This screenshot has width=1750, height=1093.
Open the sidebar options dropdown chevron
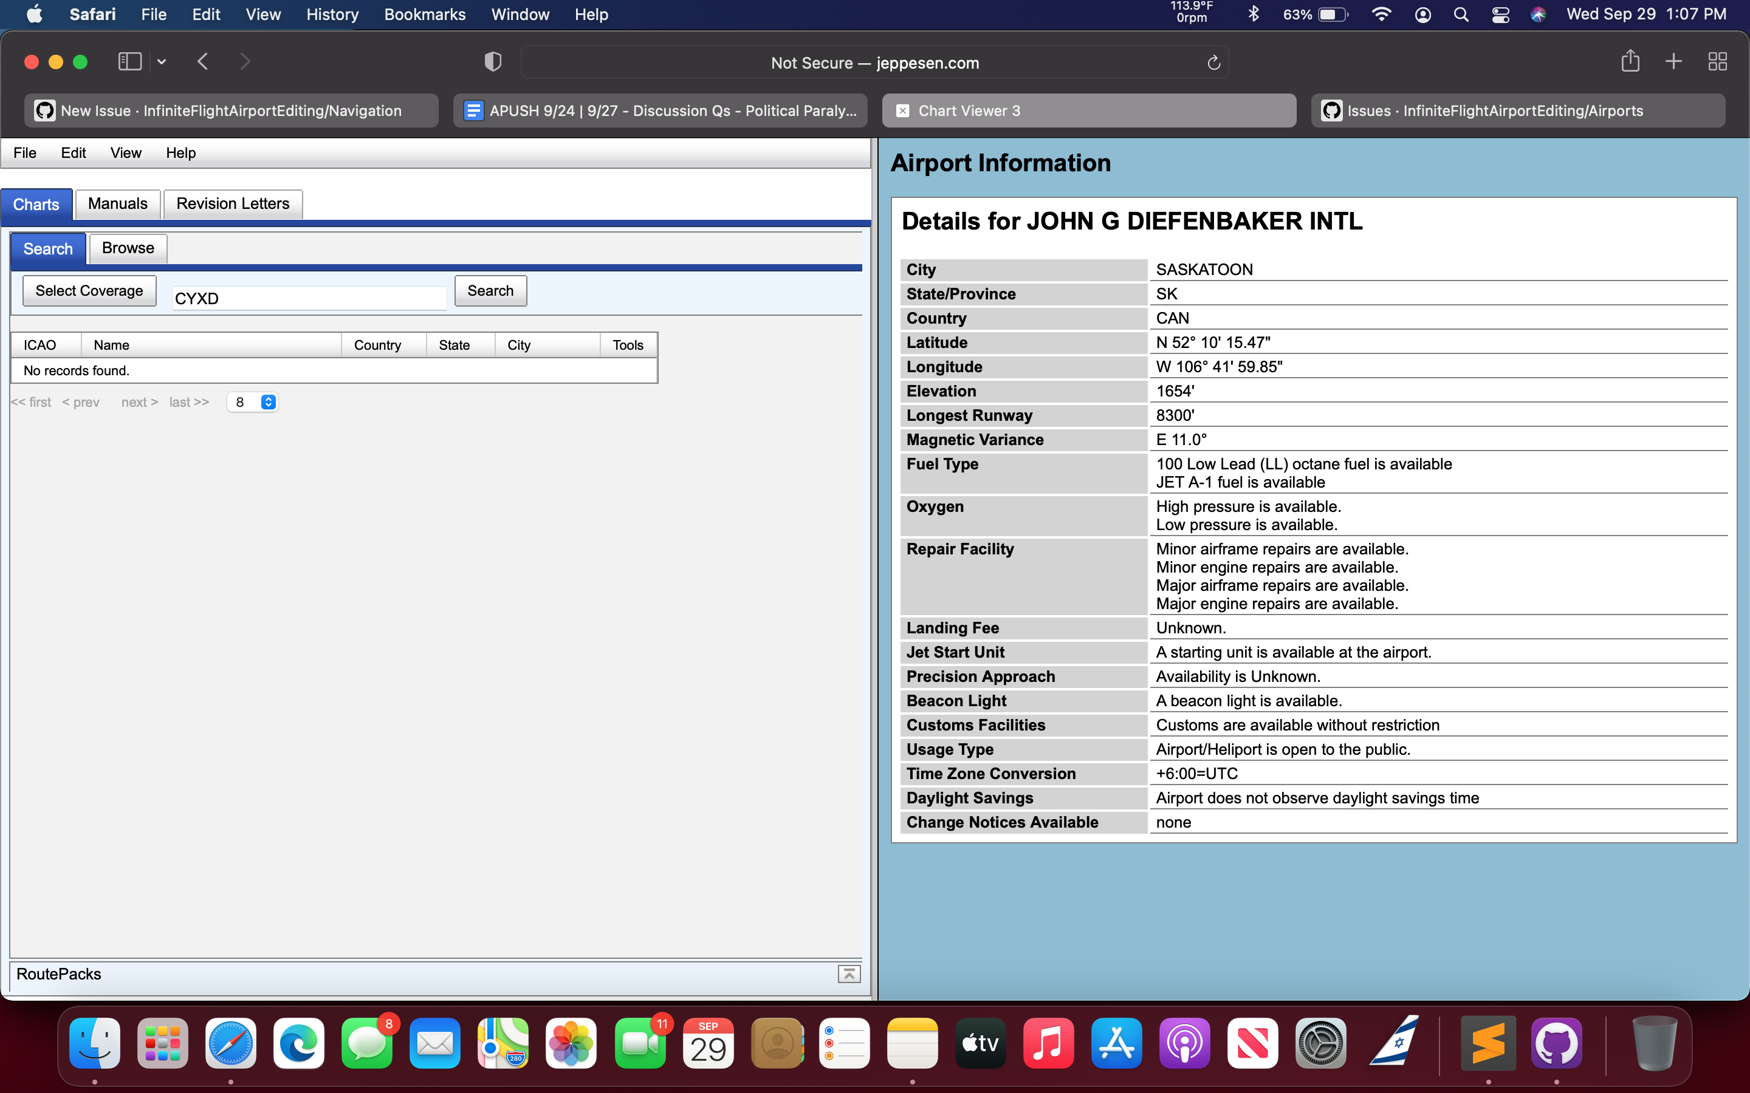point(162,61)
